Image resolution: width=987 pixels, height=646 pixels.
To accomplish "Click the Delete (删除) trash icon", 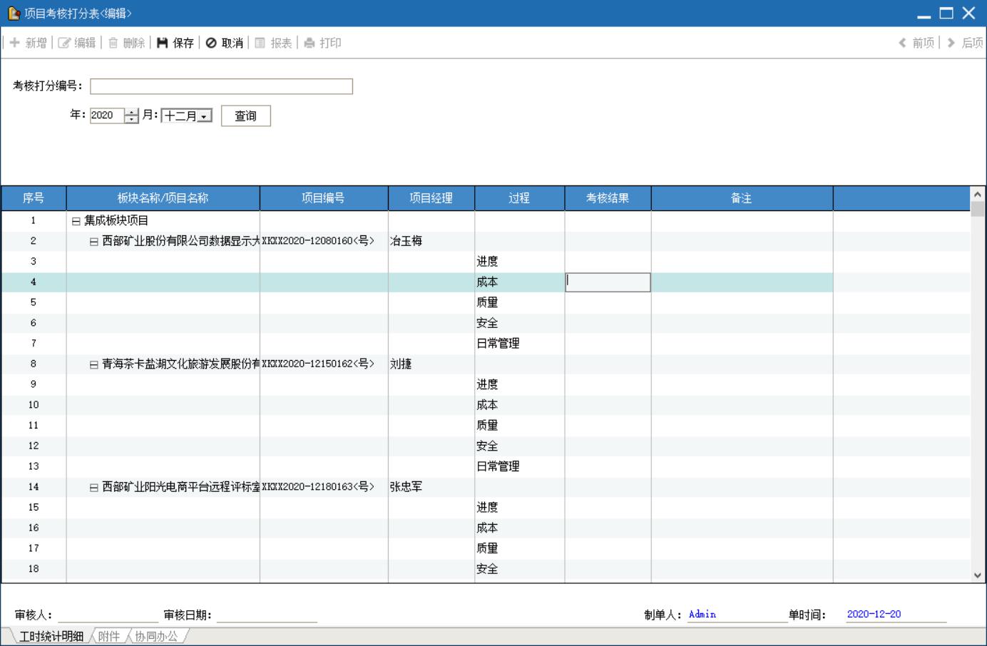I will click(x=113, y=43).
